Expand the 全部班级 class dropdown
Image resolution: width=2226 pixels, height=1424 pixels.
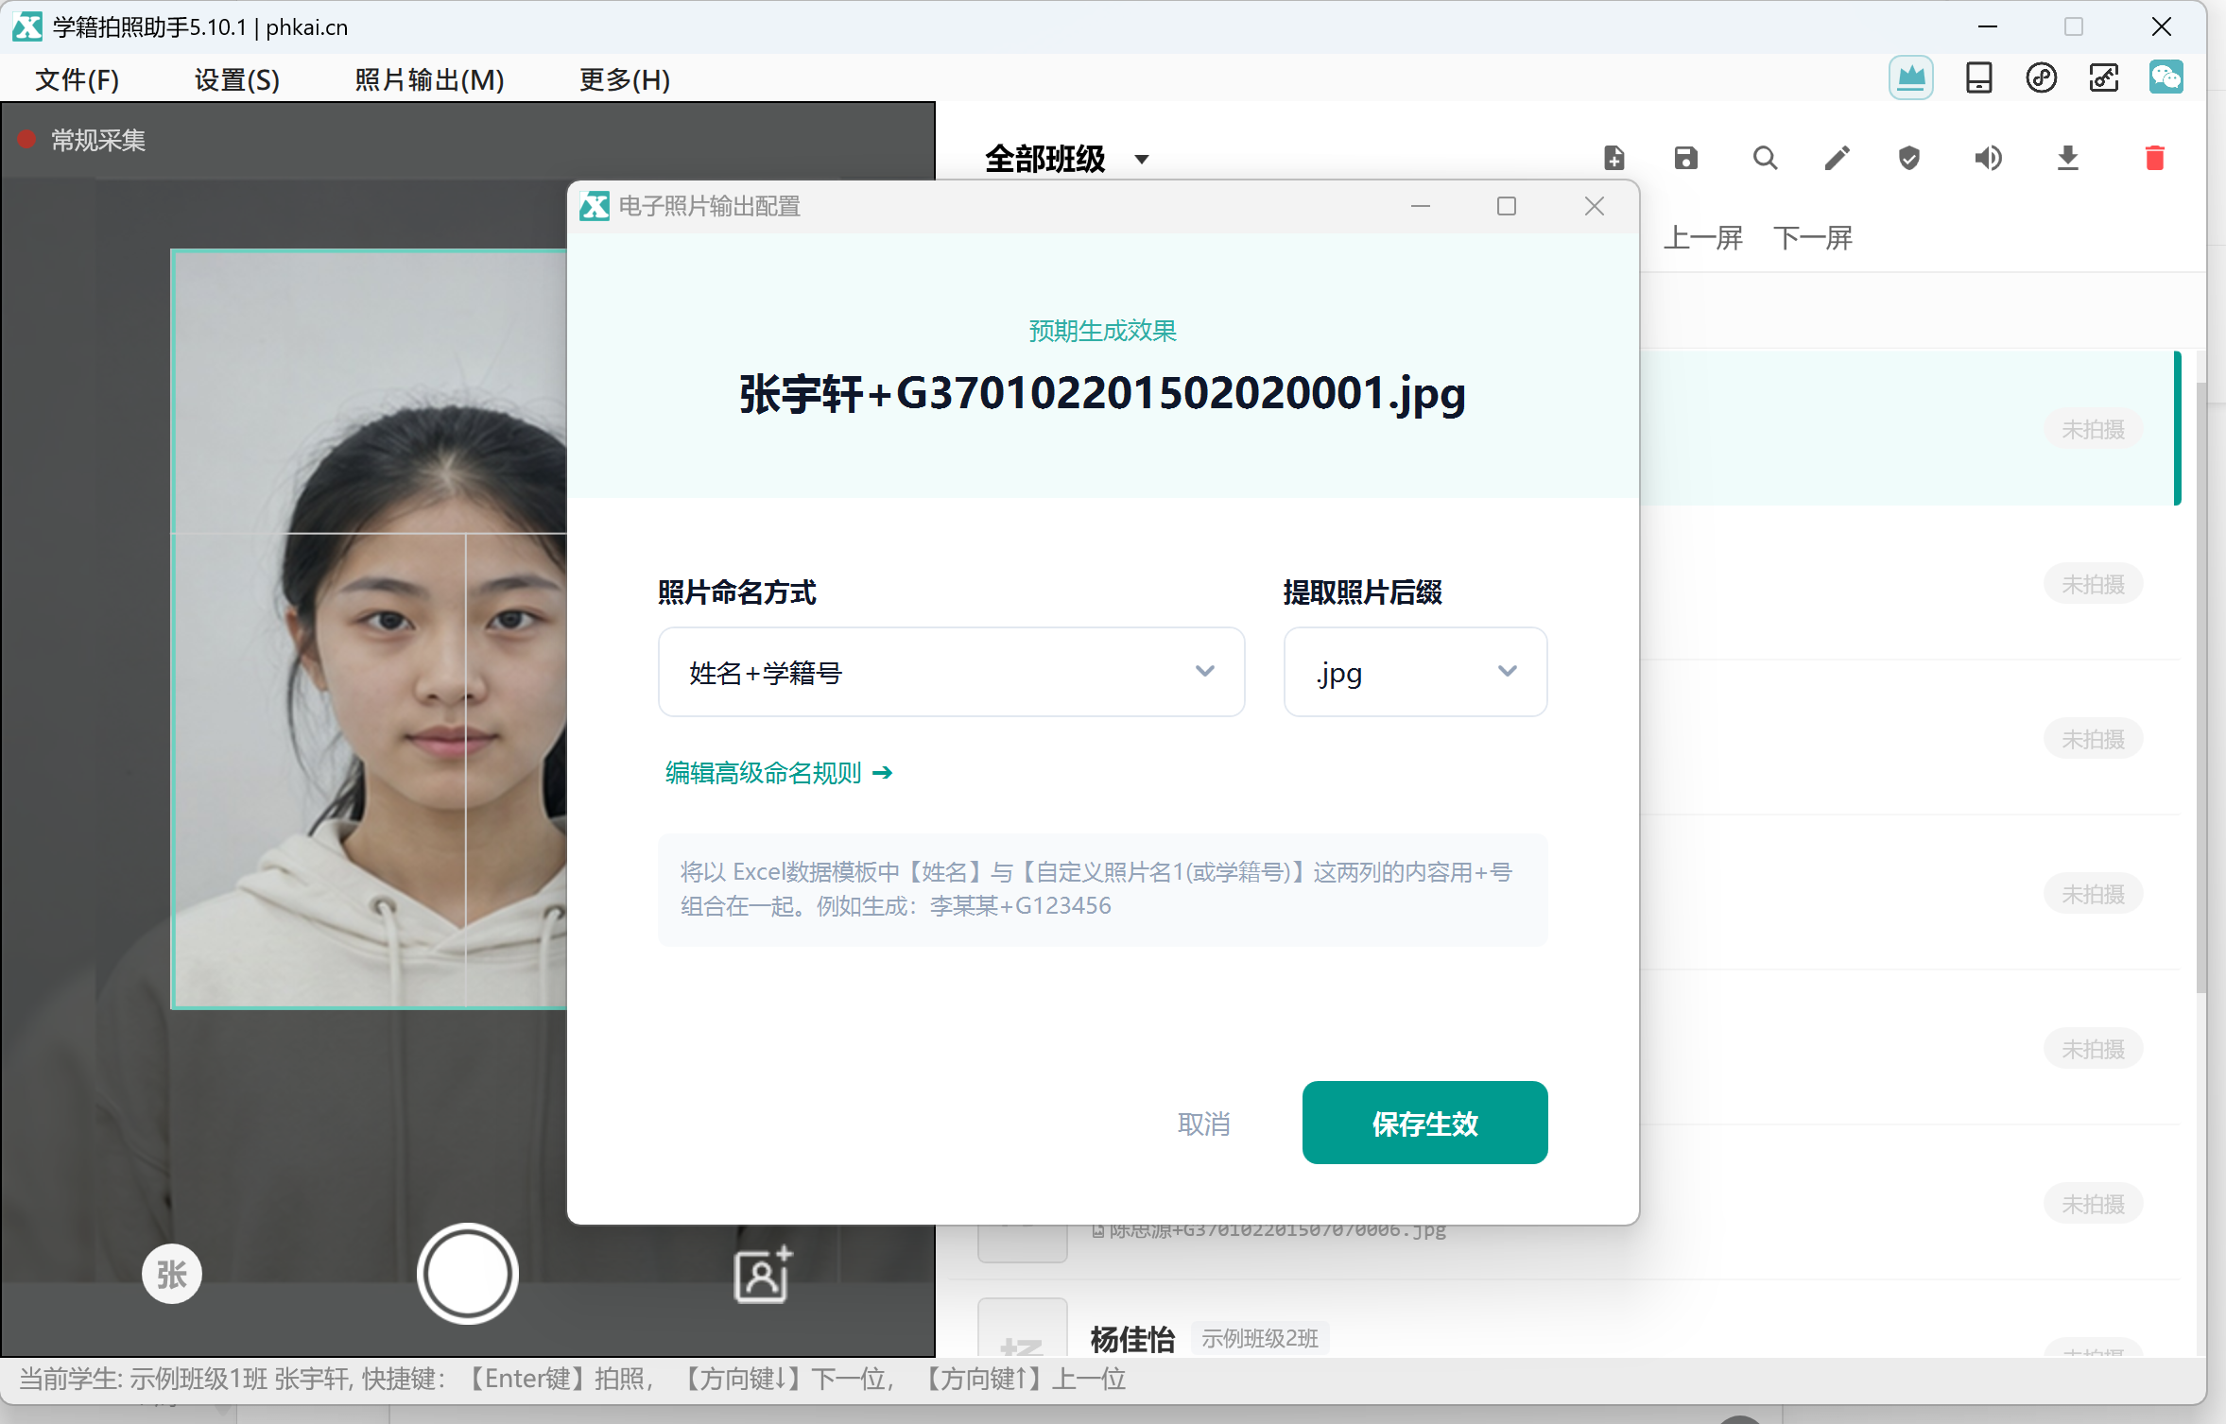(x=1067, y=159)
